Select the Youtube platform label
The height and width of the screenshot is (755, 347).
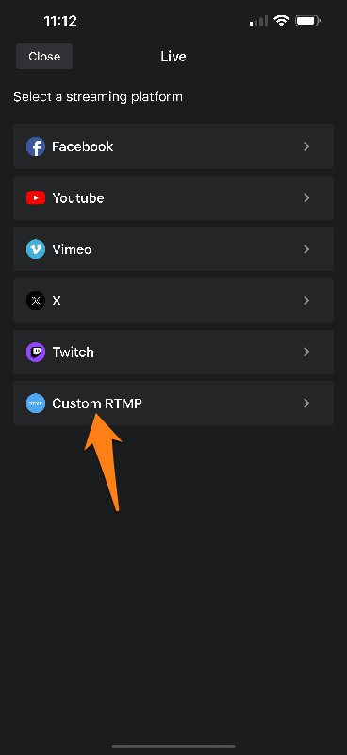coord(78,197)
